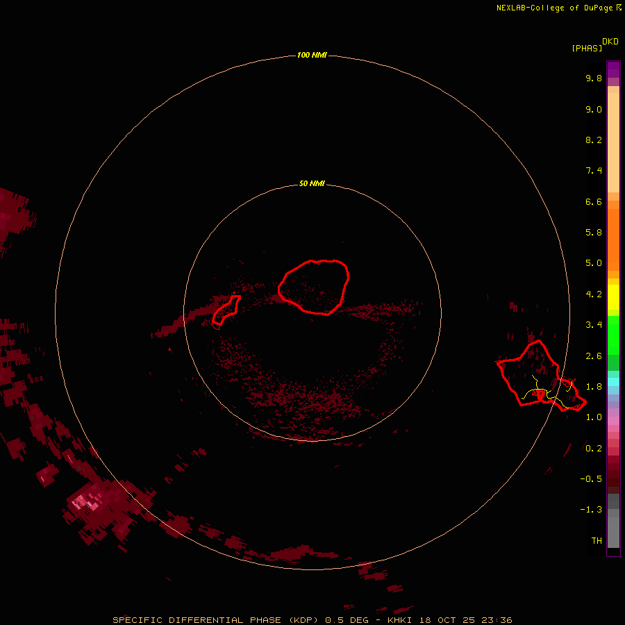Click the DKD product label
The width and height of the screenshot is (625, 625).
pyautogui.click(x=610, y=42)
